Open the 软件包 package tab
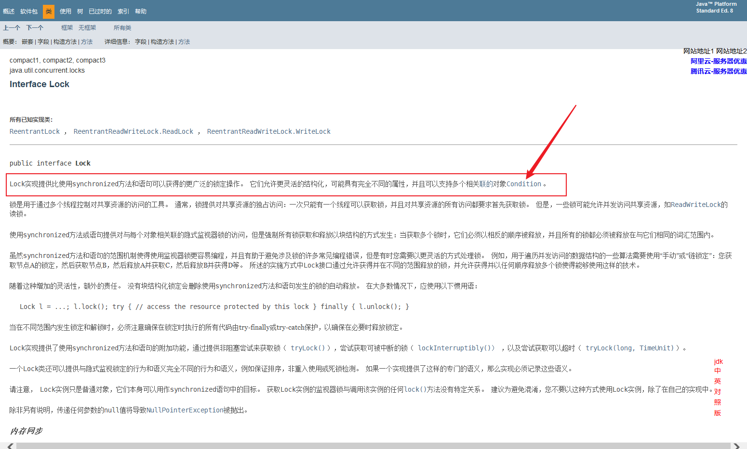 (29, 11)
